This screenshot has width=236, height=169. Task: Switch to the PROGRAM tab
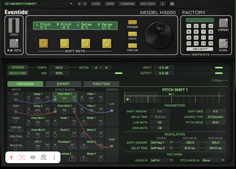[x=25, y=84]
